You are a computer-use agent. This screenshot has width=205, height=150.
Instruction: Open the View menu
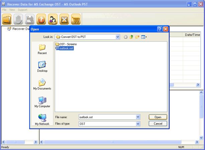[x=12, y=10]
